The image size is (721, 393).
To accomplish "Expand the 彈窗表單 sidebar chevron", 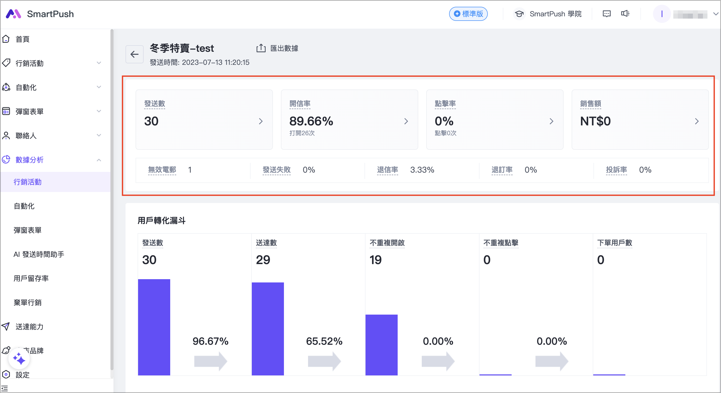I will pos(99,111).
